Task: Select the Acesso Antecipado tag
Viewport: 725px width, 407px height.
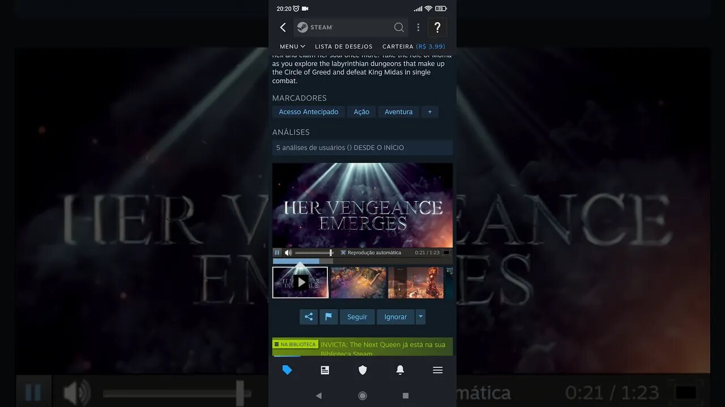Action: tap(308, 112)
